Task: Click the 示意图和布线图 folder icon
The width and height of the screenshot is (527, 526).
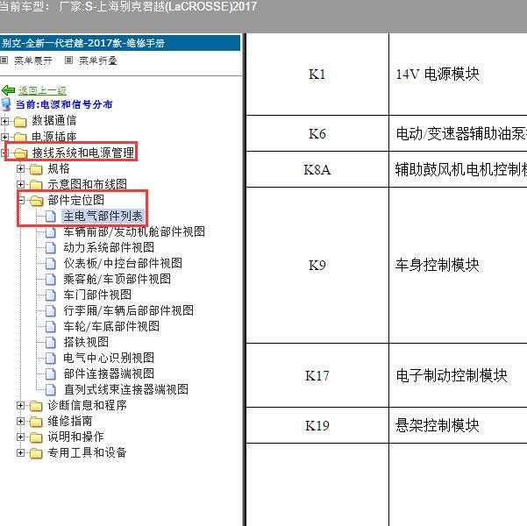Action: click(36, 184)
